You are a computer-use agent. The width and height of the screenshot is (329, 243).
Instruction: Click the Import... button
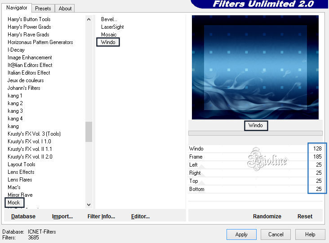tap(62, 216)
